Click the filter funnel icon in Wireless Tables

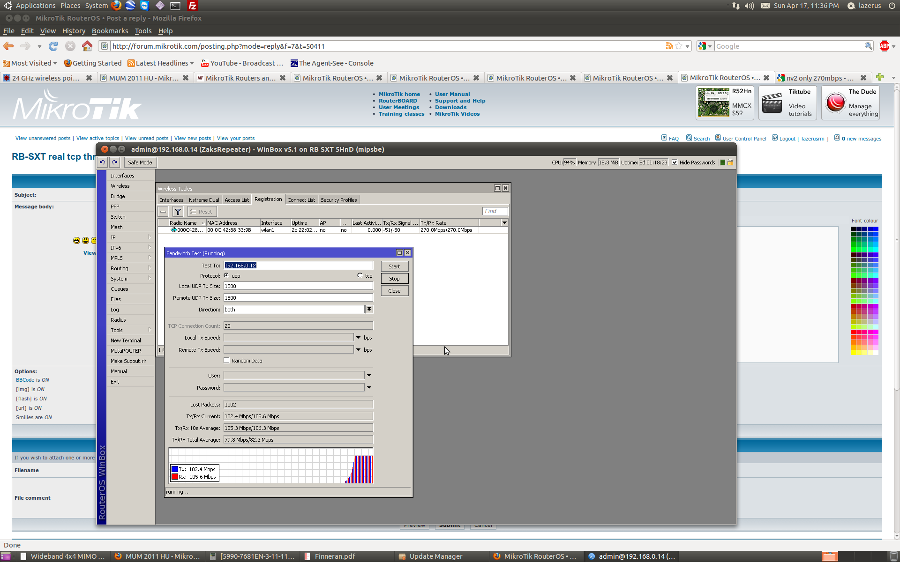tap(178, 212)
